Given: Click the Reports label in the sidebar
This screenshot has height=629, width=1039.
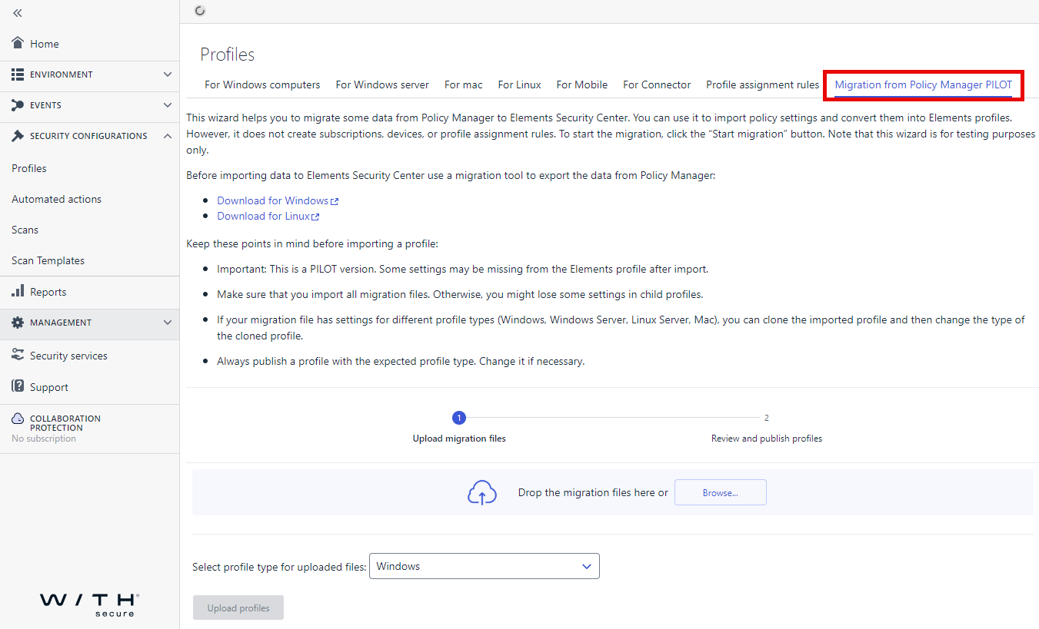Looking at the screenshot, I should coord(48,292).
